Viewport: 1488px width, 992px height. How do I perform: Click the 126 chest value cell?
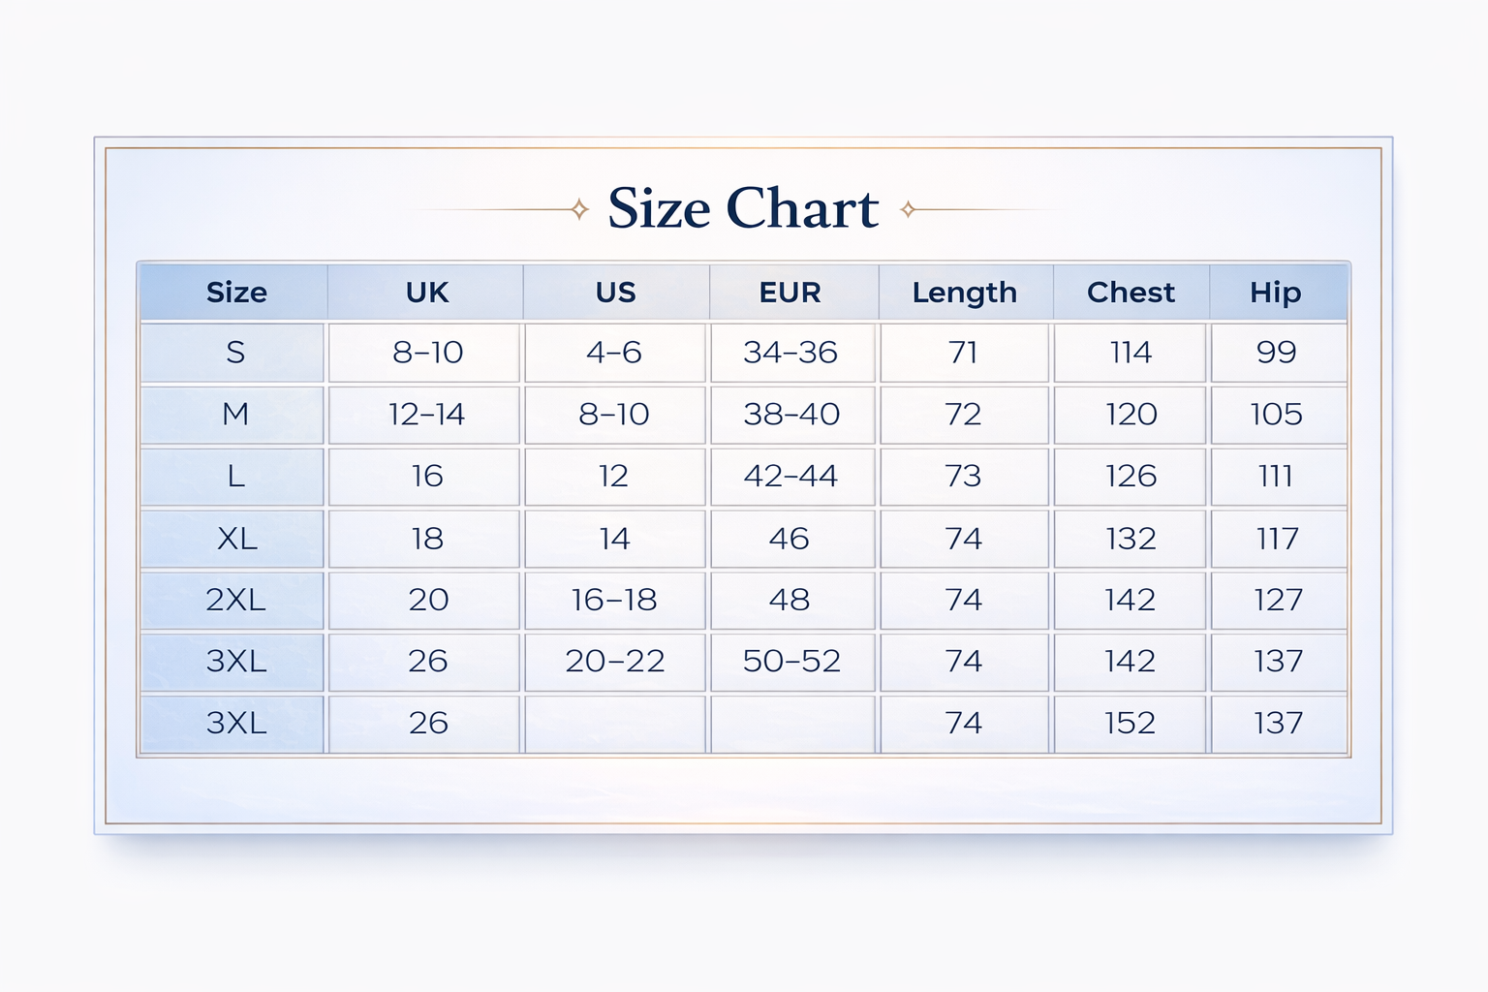[x=1131, y=477]
